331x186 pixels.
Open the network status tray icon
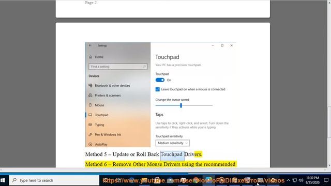pyautogui.click(x=295, y=180)
